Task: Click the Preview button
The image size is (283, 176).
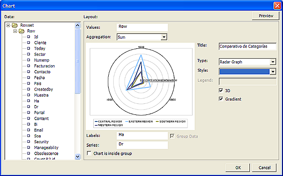Action: [x=266, y=16]
